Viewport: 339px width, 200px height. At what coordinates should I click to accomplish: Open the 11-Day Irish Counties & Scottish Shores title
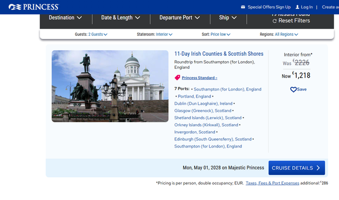(x=219, y=54)
